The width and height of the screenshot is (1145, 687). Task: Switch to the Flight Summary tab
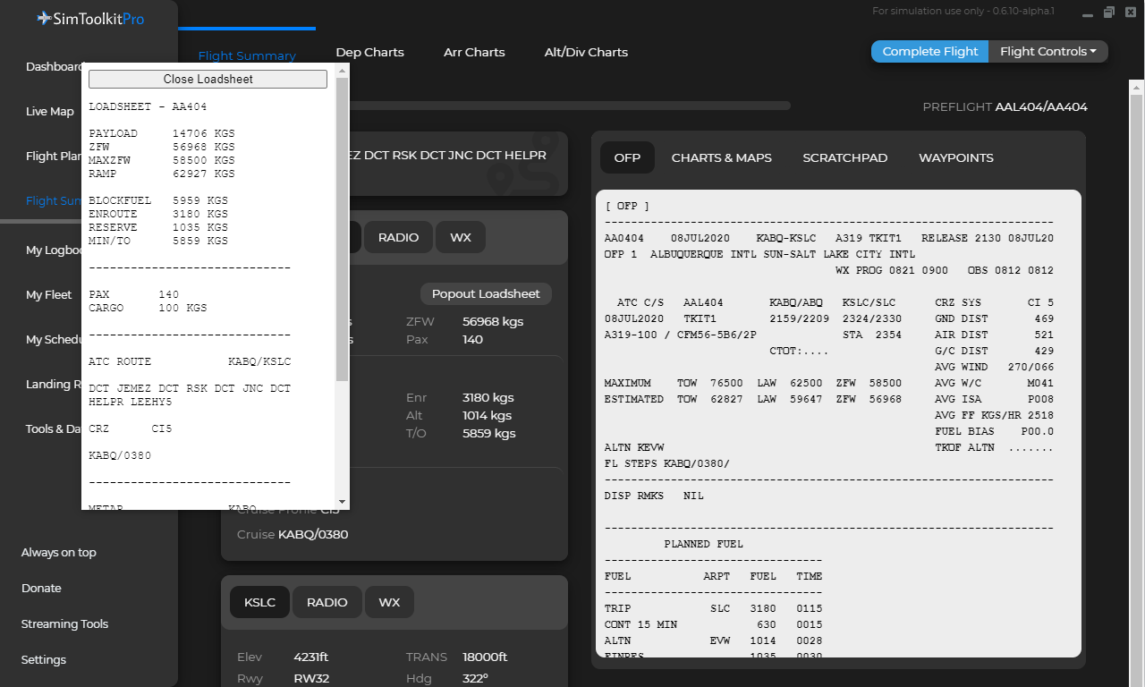pos(247,55)
